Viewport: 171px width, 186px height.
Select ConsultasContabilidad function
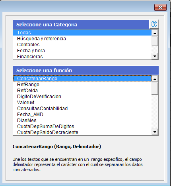82,109
